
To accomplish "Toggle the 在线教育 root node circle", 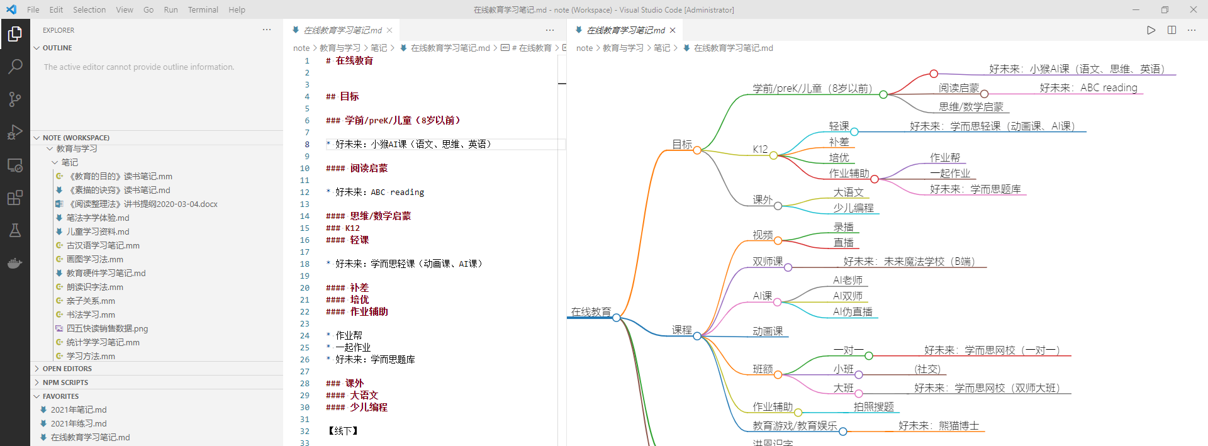I will pyautogui.click(x=617, y=317).
